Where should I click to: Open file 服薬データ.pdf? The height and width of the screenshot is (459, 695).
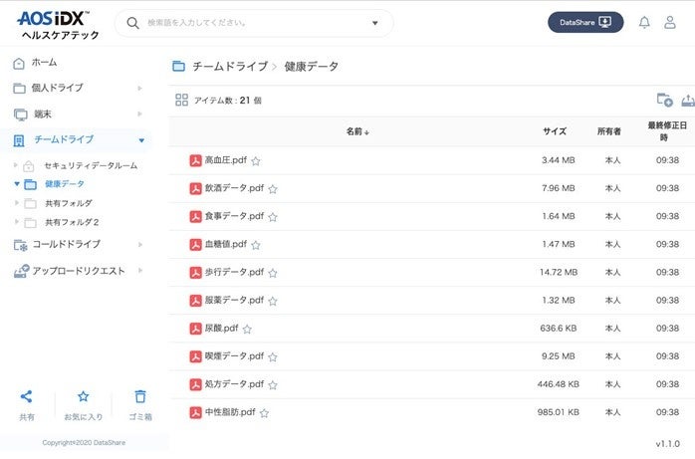coord(234,301)
